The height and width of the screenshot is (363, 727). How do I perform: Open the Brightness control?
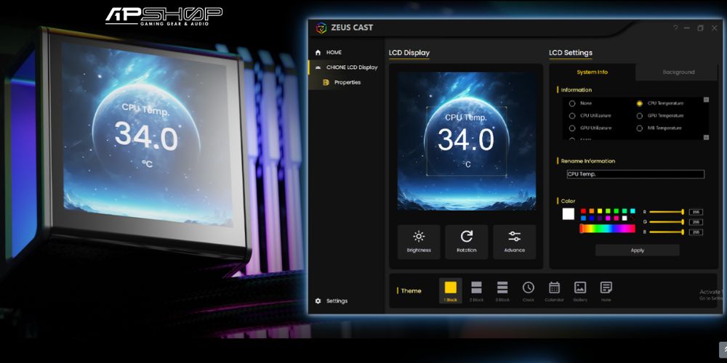point(419,242)
